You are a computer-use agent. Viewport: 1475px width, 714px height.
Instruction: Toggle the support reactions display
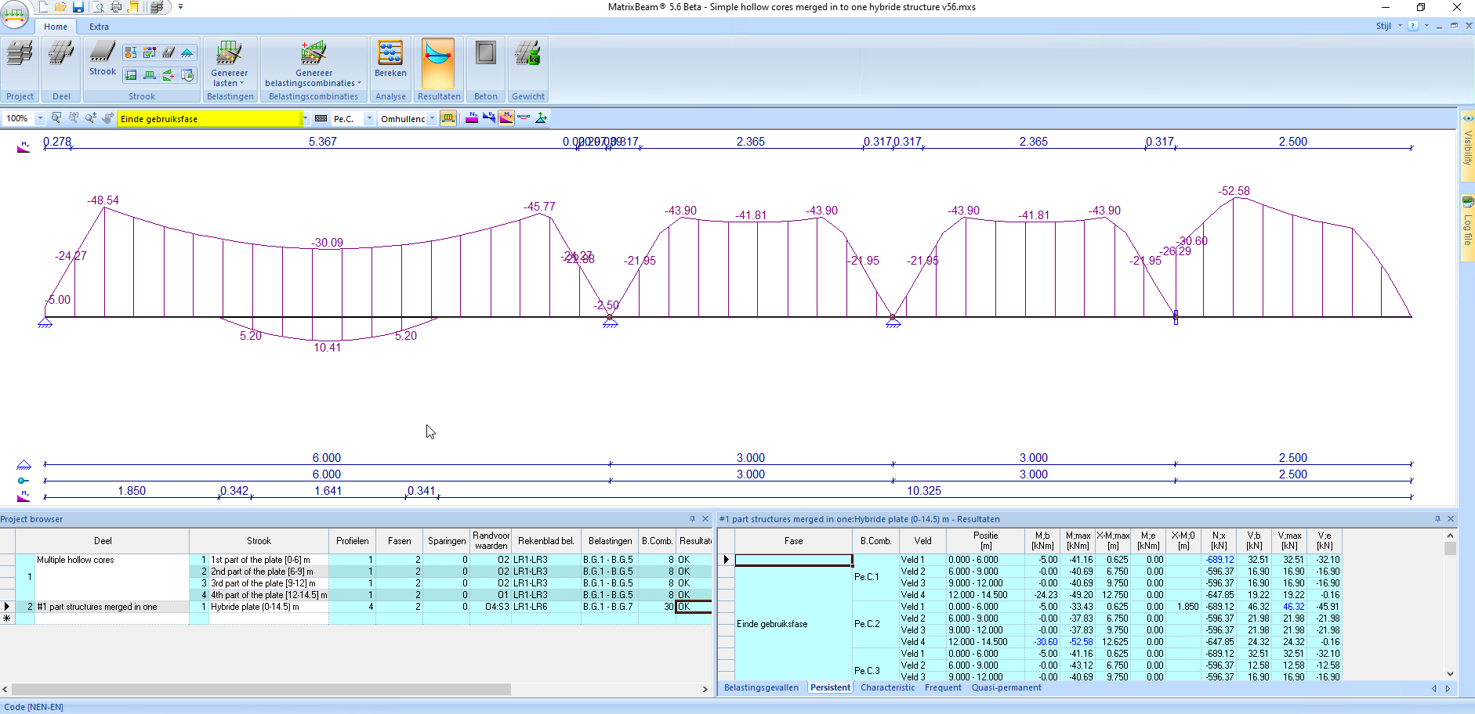pos(541,118)
